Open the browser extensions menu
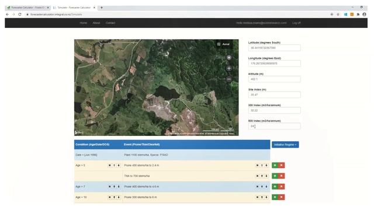Viewport: 374px width, 210px height. [x=358, y=14]
